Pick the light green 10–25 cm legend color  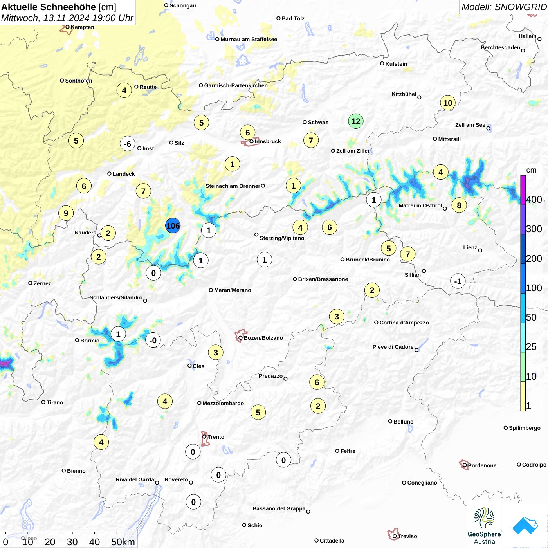click(523, 367)
